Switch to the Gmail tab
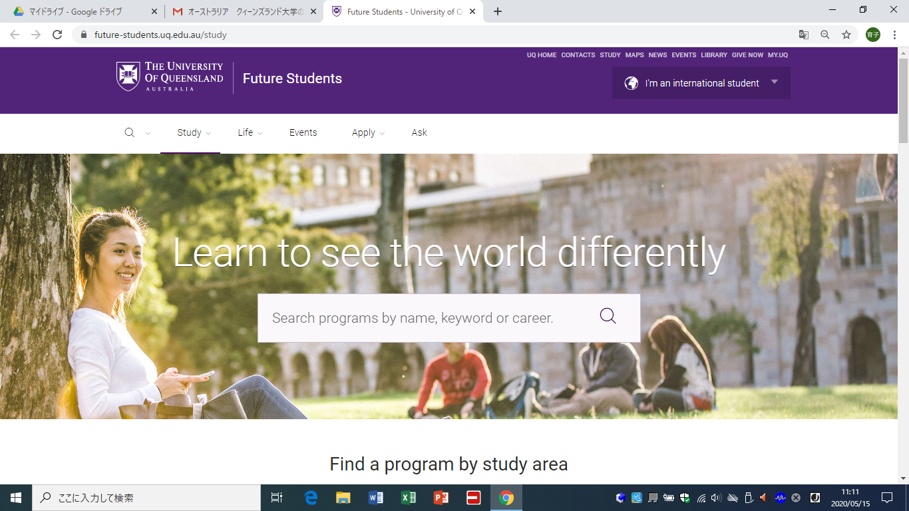Viewport: 909px width, 511px height. [244, 12]
